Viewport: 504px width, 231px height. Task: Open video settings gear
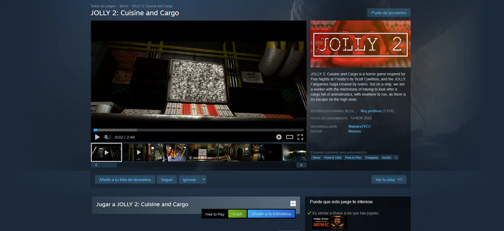coord(279,137)
